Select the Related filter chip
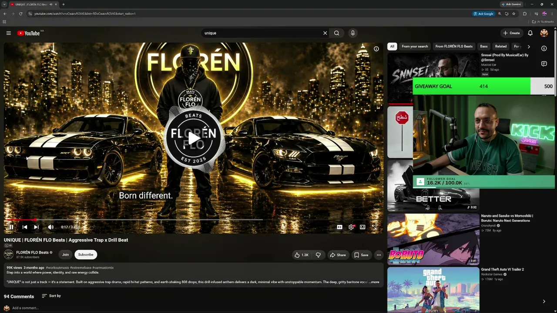This screenshot has height=313, width=557. point(501,47)
